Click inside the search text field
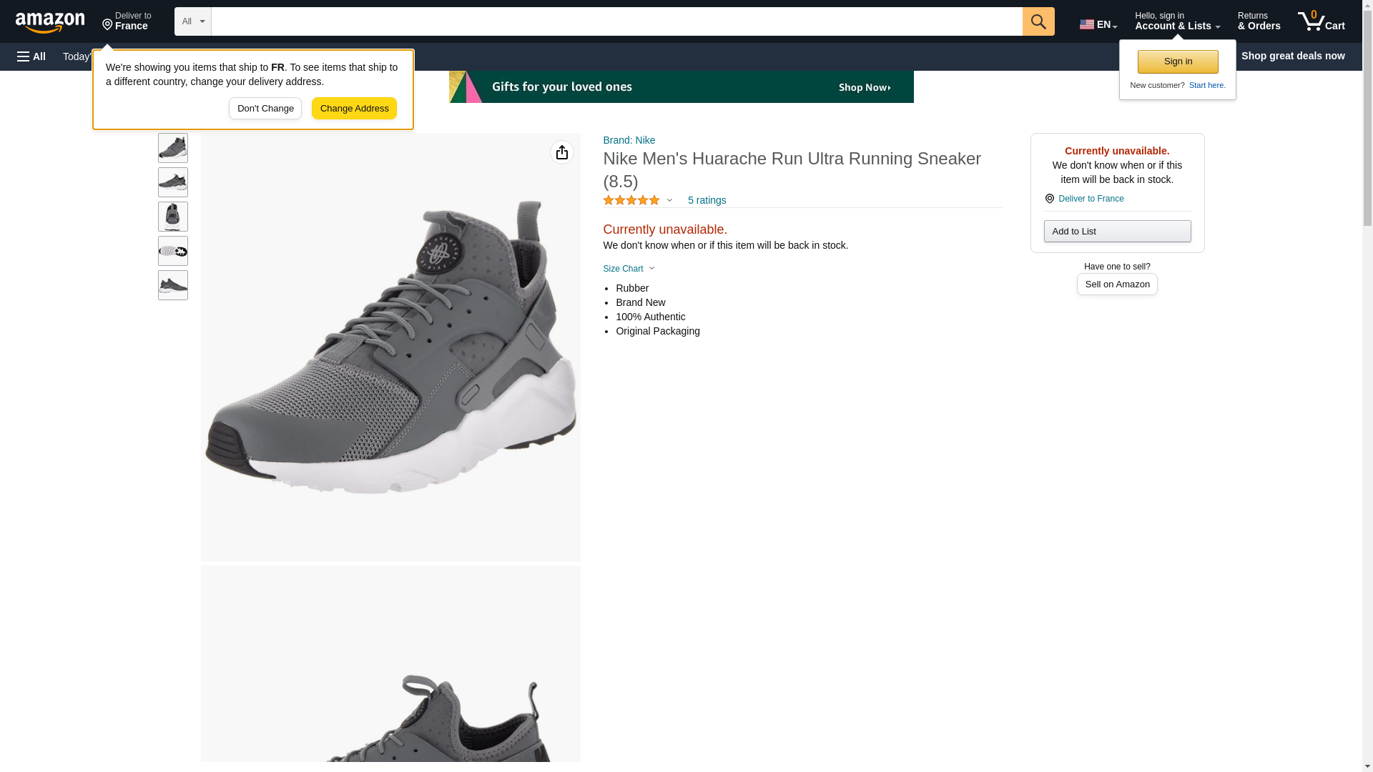The image size is (1373, 772). pyautogui.click(x=616, y=21)
